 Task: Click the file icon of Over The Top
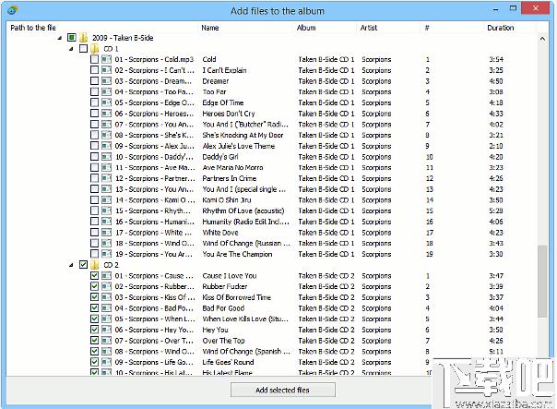tap(106, 341)
